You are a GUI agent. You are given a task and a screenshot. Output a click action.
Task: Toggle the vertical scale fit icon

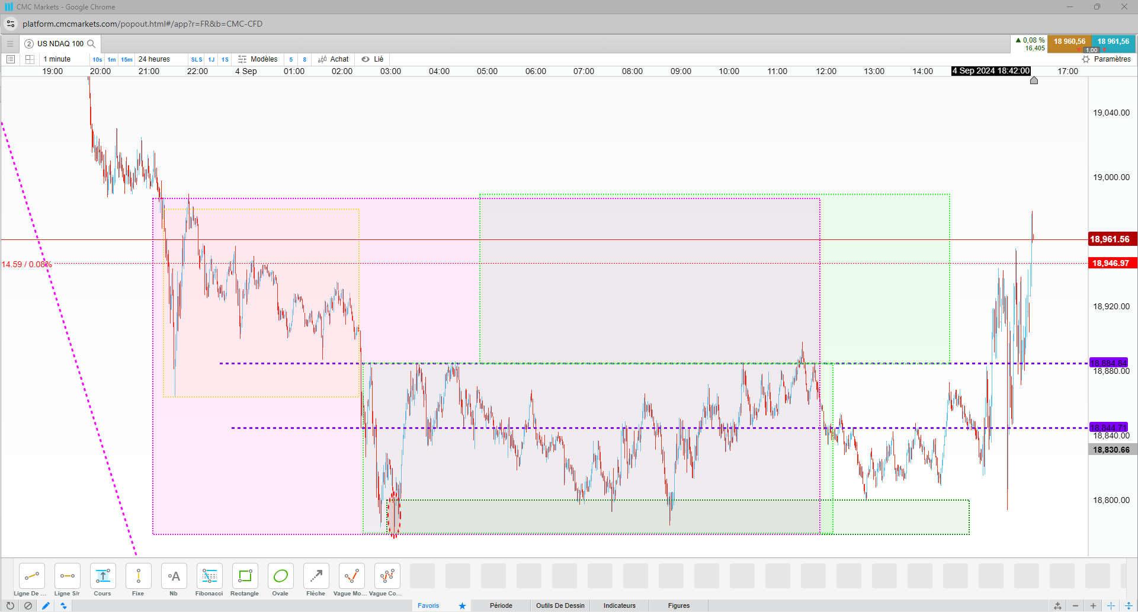point(1129,605)
